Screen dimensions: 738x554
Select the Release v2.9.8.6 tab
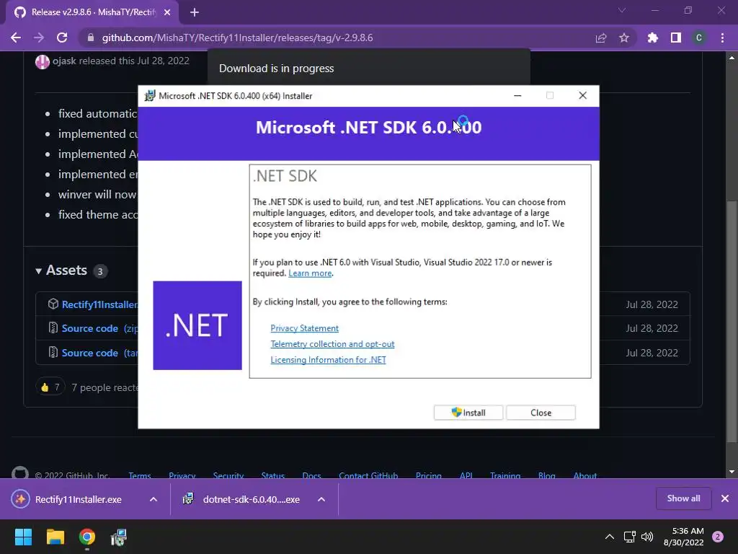click(x=92, y=13)
